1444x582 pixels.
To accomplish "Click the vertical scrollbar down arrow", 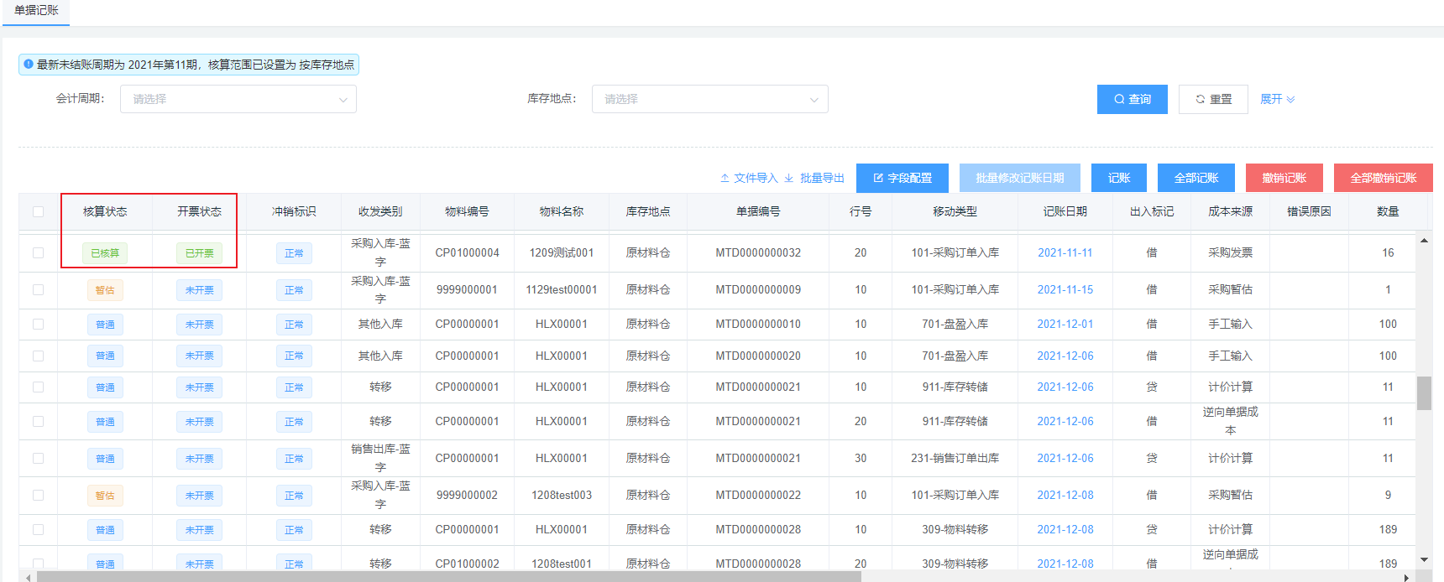I will click(1424, 559).
